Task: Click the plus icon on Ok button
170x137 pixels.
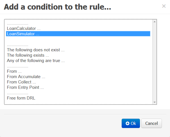Action: pos(128,123)
